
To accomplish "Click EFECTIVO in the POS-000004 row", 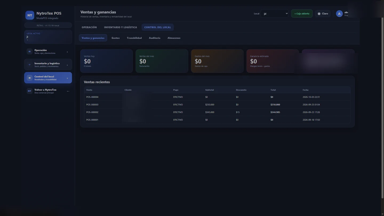I will (178, 97).
